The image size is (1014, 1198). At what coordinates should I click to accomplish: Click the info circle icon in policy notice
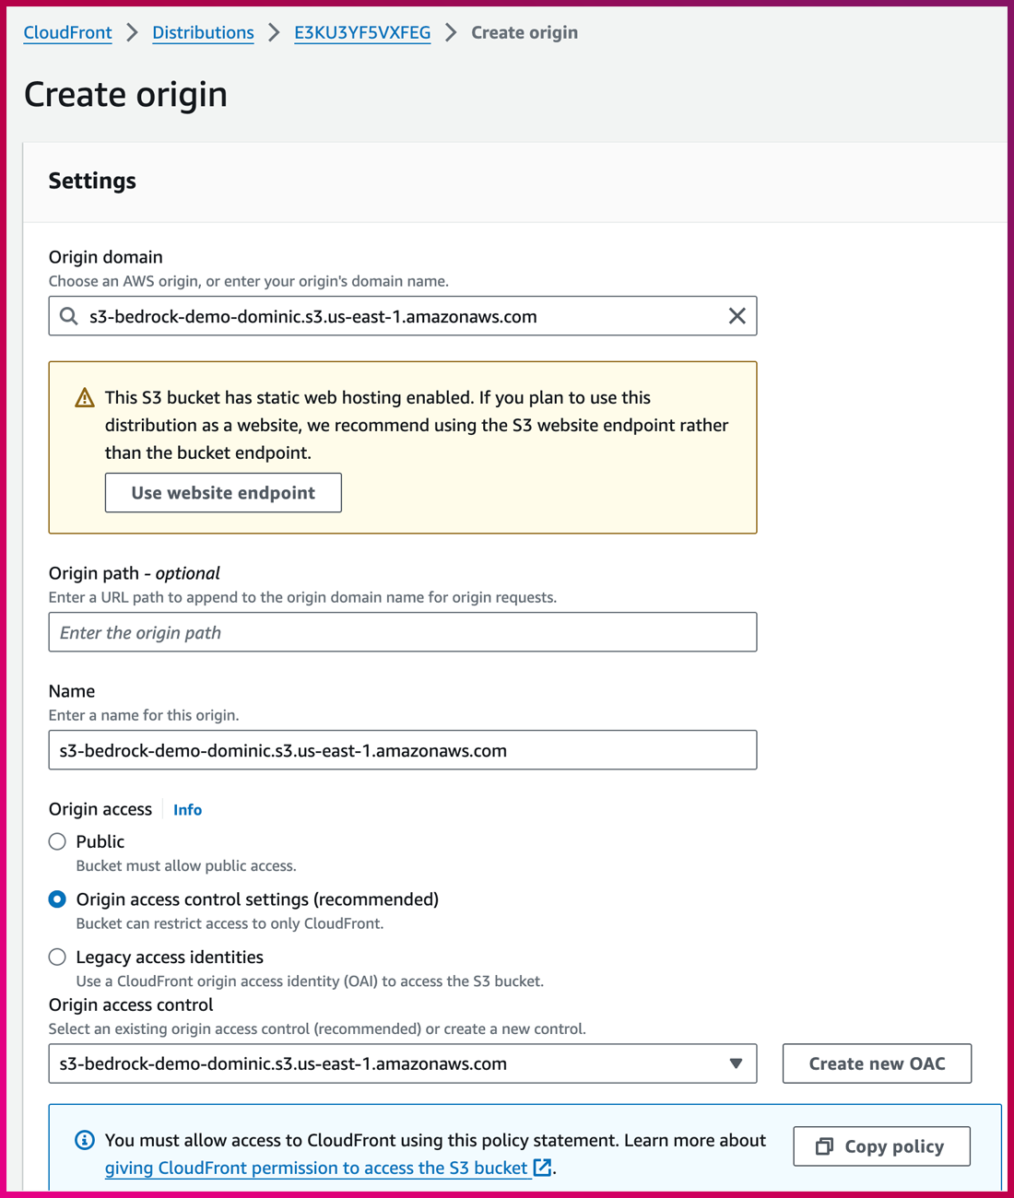[85, 1141]
